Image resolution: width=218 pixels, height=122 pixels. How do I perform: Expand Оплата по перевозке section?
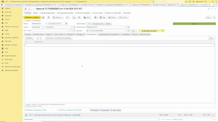[x=69, y=110]
